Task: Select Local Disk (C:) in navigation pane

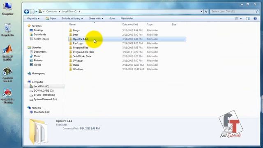Action: click(42, 86)
